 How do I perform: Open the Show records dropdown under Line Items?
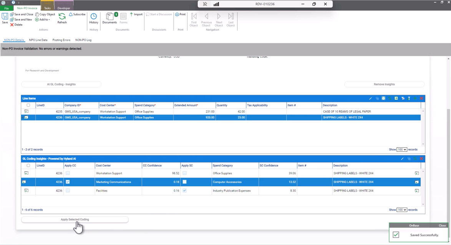point(402,150)
